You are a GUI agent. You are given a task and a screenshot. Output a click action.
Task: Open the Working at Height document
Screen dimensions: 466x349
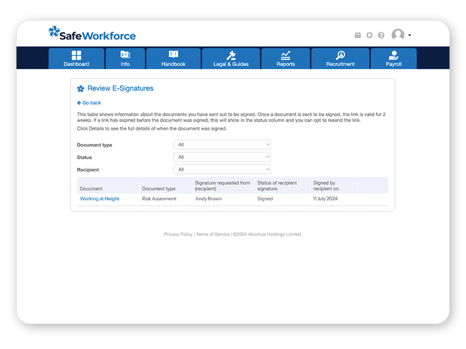pyautogui.click(x=100, y=199)
